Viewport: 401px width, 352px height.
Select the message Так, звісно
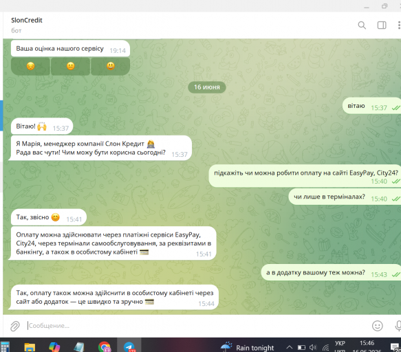49,217
